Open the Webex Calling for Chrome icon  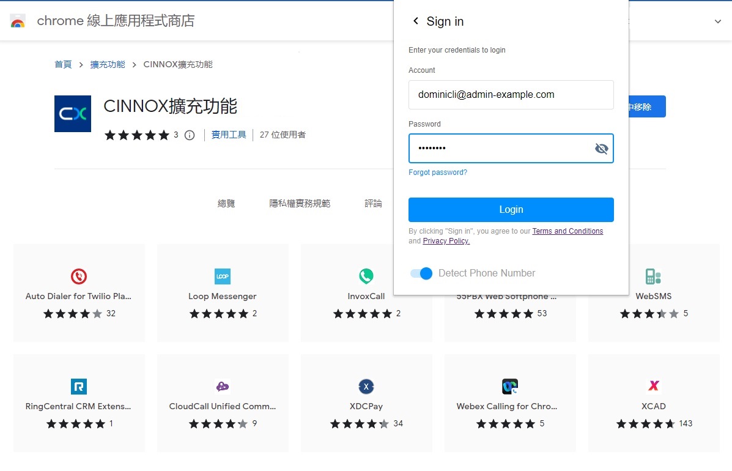pos(510,387)
